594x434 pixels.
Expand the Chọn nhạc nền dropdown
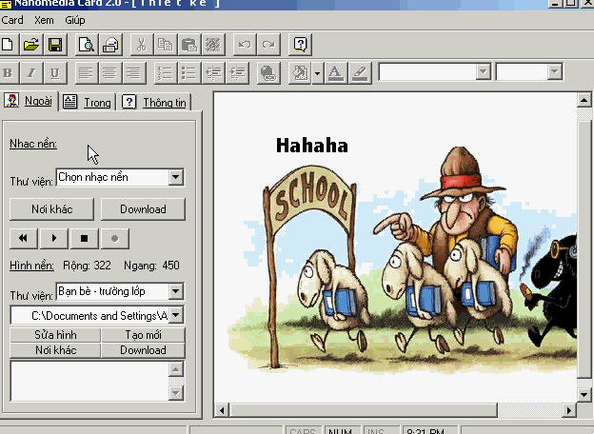pos(176,177)
